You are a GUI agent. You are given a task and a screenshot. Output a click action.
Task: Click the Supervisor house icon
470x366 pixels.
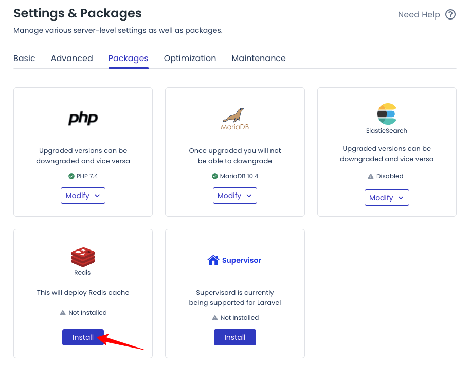point(213,260)
